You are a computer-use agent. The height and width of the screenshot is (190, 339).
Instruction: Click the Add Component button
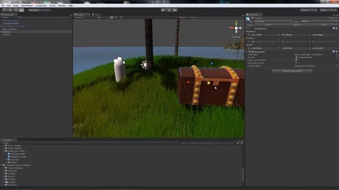pyautogui.click(x=292, y=71)
